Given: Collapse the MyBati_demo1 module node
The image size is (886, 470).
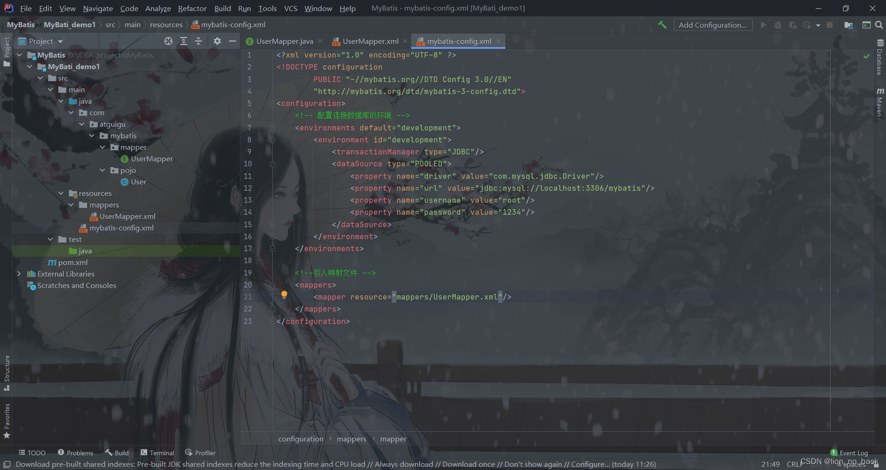Looking at the screenshot, I should [30, 66].
